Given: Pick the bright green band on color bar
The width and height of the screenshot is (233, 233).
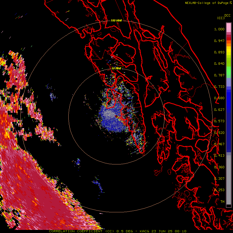Looking at the screenshot, I should 229,71.
